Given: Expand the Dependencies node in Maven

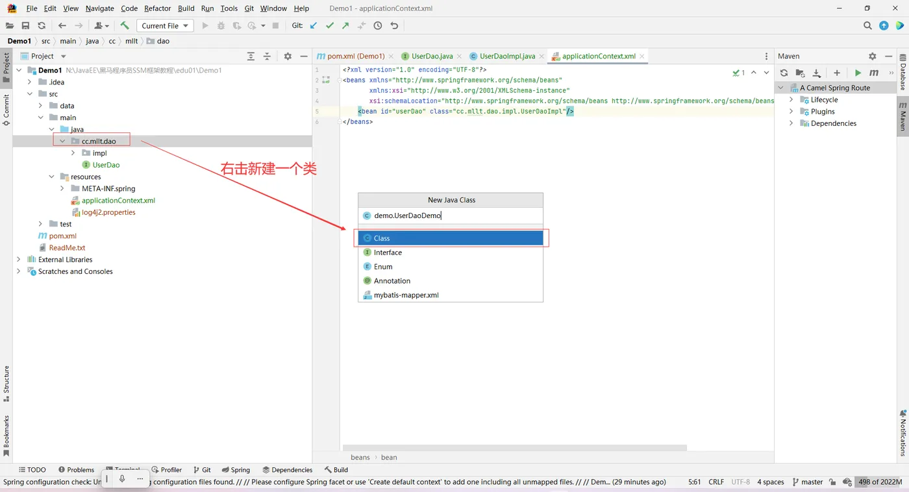Looking at the screenshot, I should (x=791, y=123).
